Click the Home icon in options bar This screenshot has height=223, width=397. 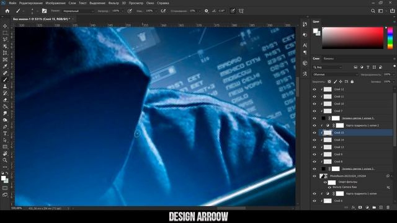[x=7, y=11]
